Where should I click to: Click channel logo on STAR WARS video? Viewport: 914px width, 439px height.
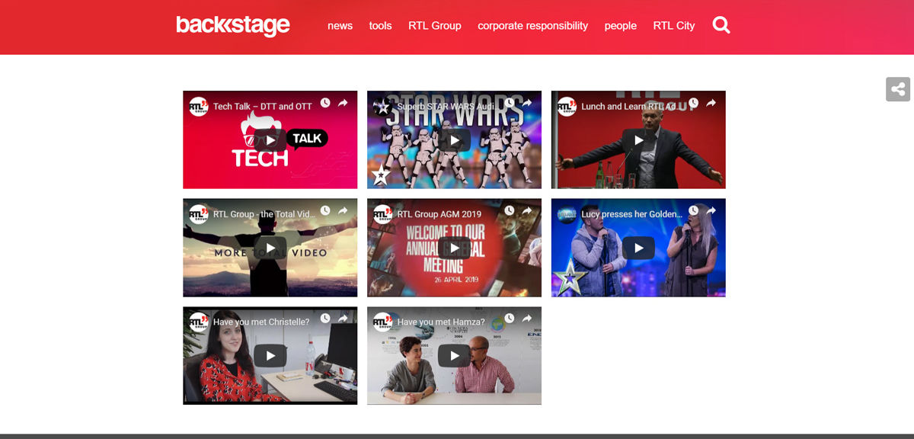click(383, 107)
